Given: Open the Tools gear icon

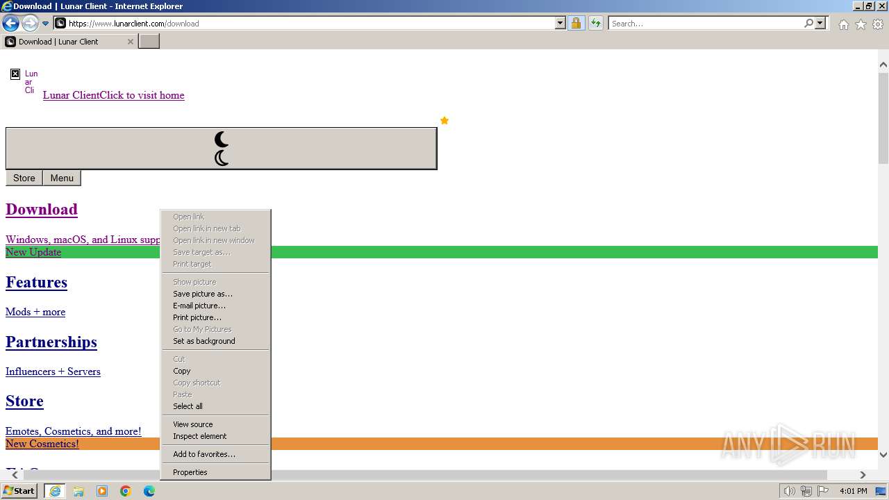Looking at the screenshot, I should pos(878,24).
